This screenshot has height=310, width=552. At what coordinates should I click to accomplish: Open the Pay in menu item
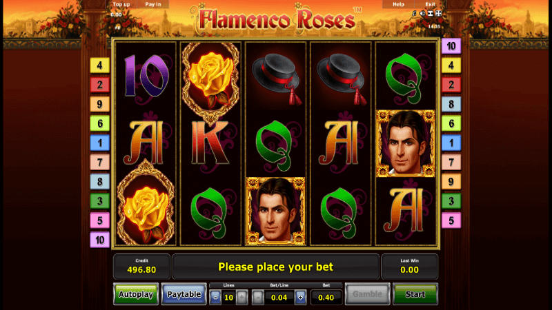153,4
